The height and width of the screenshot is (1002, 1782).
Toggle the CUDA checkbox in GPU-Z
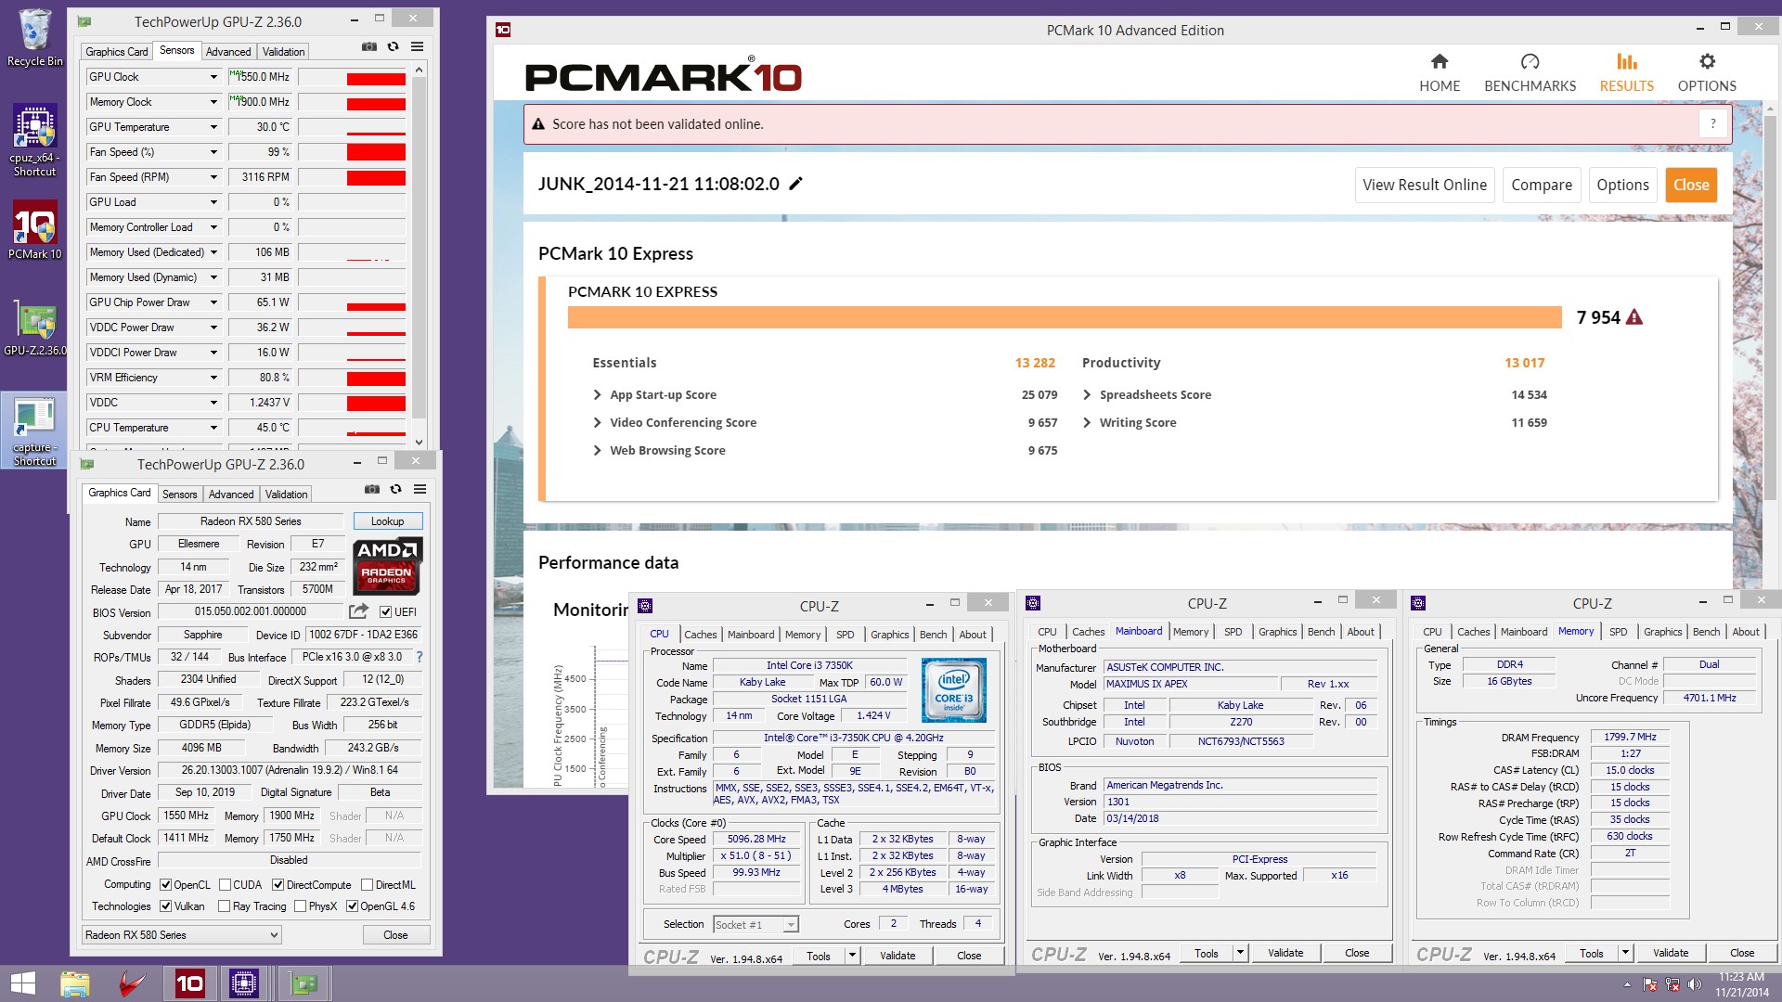click(x=225, y=885)
